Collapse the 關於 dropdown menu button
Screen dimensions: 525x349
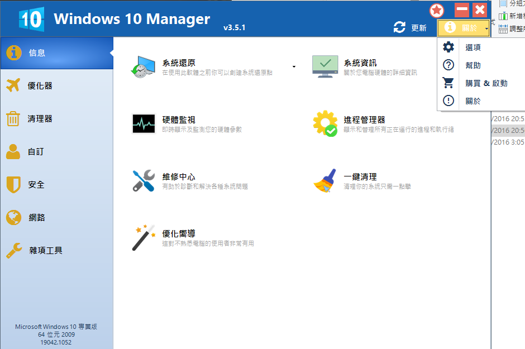(464, 28)
